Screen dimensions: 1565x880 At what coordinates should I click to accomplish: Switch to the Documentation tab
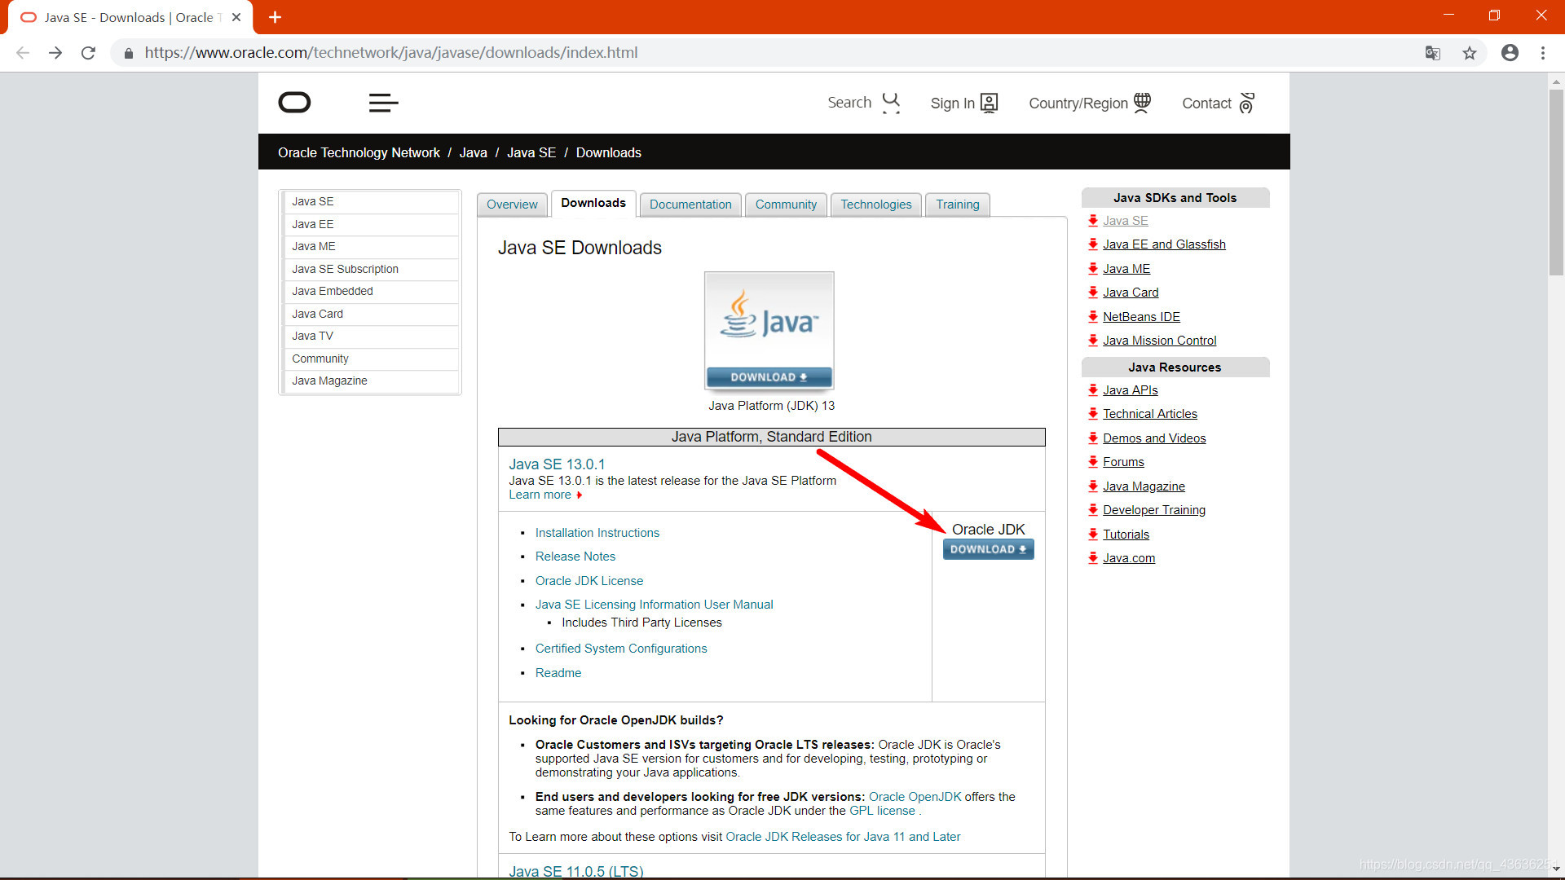pyautogui.click(x=690, y=205)
